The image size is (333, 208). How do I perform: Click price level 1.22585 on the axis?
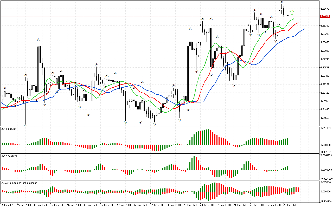325,68
